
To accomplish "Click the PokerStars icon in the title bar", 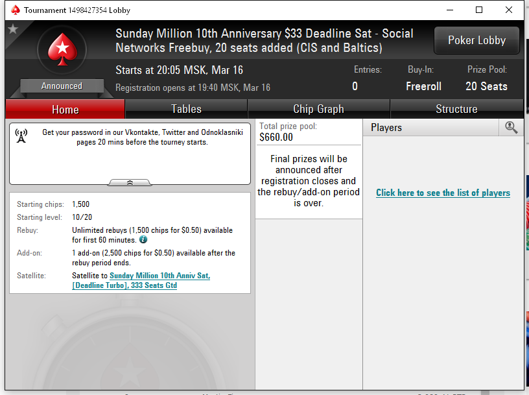I will [x=15, y=10].
